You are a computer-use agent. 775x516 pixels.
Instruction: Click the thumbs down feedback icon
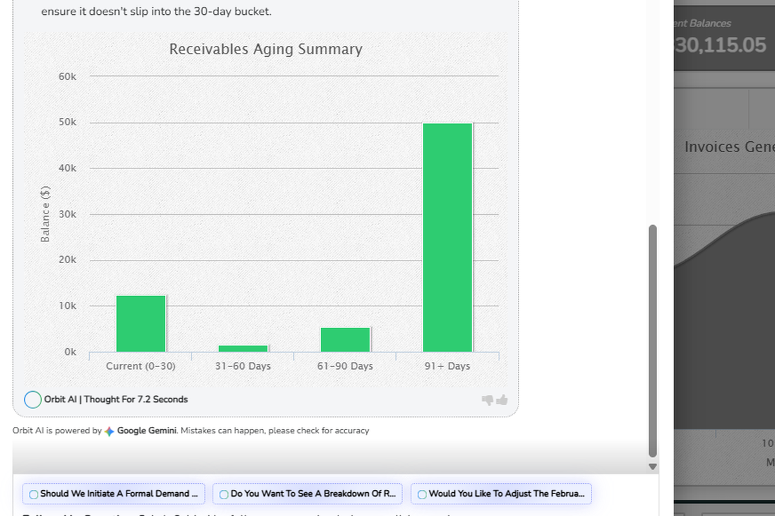(488, 400)
